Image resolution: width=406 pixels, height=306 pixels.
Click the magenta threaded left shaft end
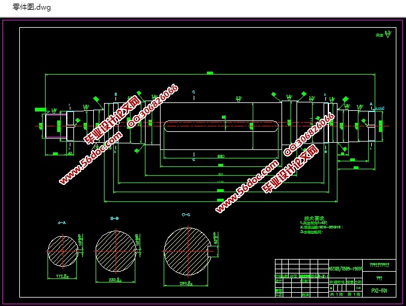[x=54, y=126]
